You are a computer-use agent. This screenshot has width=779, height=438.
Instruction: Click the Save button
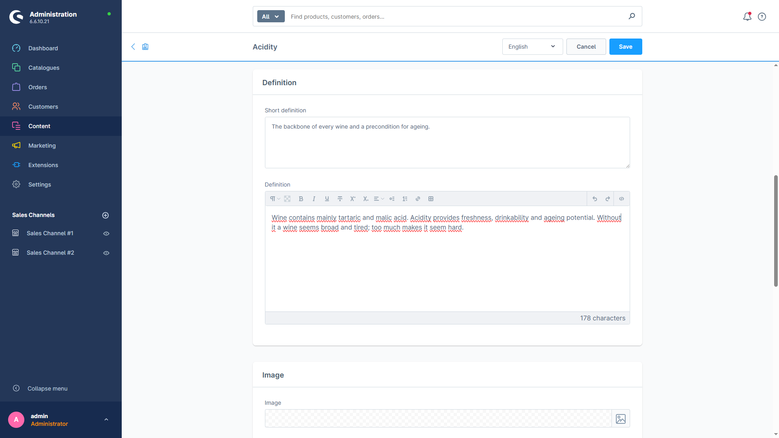point(625,47)
